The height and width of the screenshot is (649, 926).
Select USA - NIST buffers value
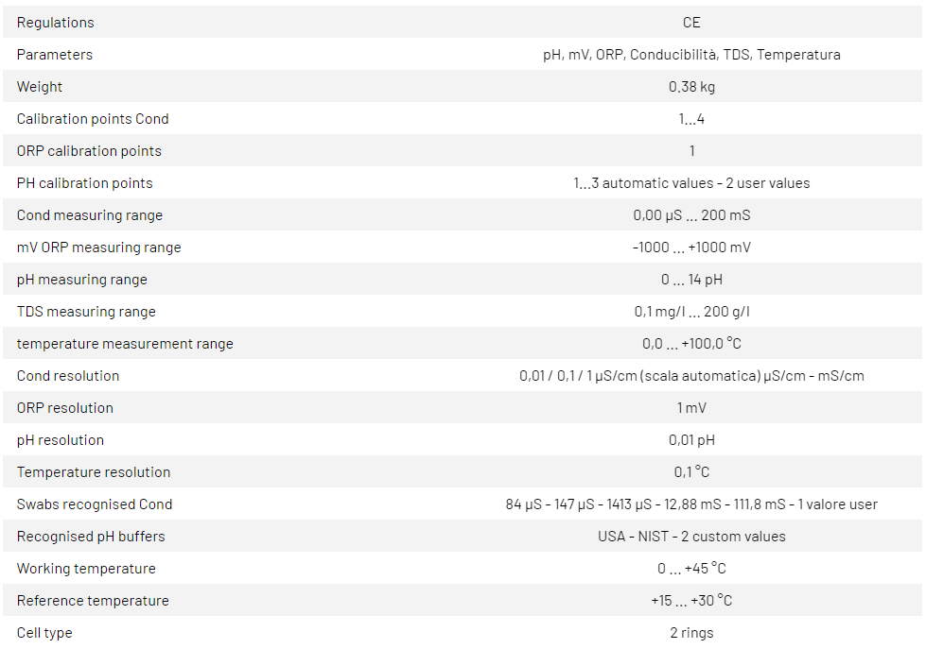click(691, 537)
